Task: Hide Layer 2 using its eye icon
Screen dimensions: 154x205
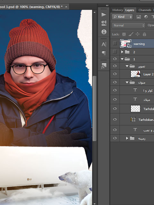Action: 115,74
